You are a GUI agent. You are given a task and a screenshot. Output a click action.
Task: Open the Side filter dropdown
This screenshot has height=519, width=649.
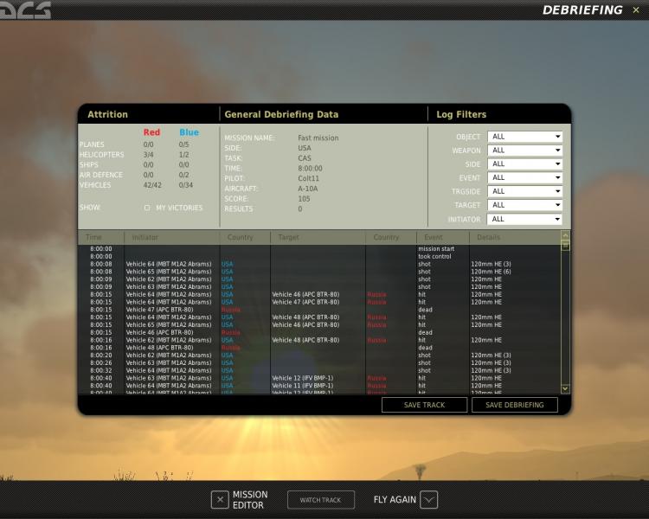525,163
